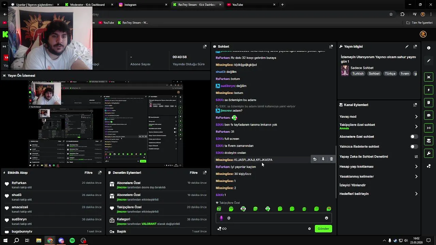Pop out the Yayın bilgisi panel

click(x=415, y=47)
